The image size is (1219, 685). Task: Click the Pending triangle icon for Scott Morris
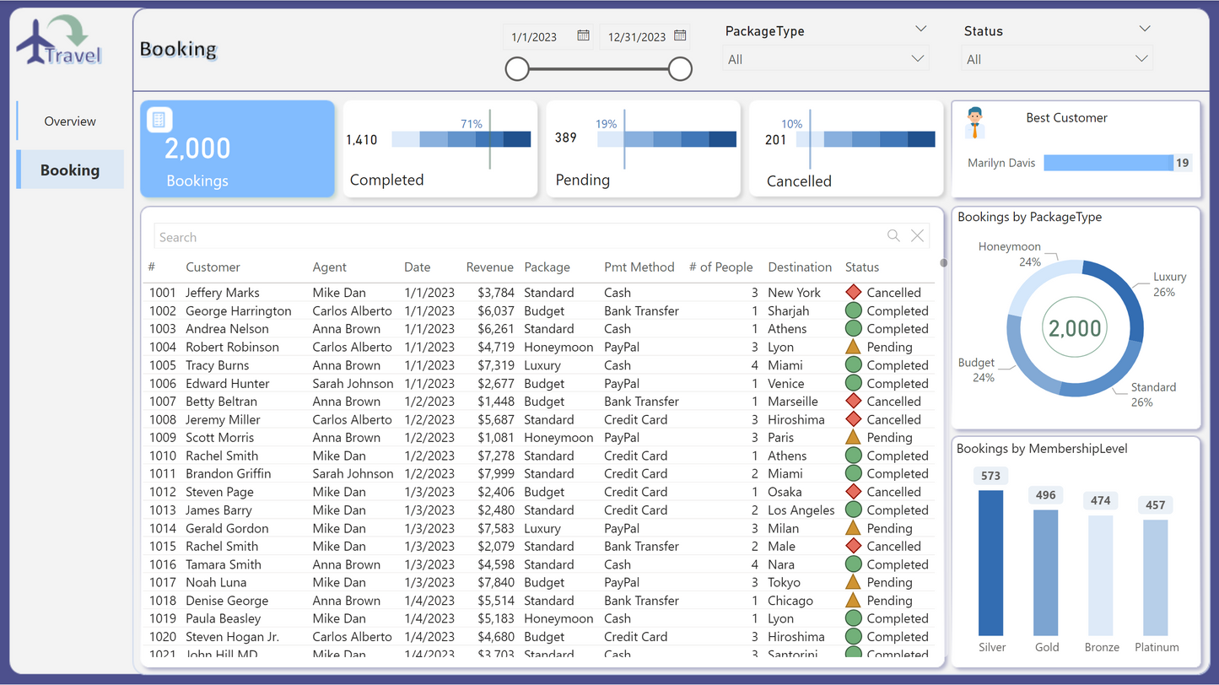(x=853, y=437)
